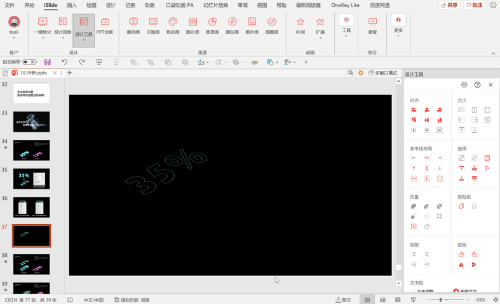Open customize quick access toolbar dropdown

[306, 62]
